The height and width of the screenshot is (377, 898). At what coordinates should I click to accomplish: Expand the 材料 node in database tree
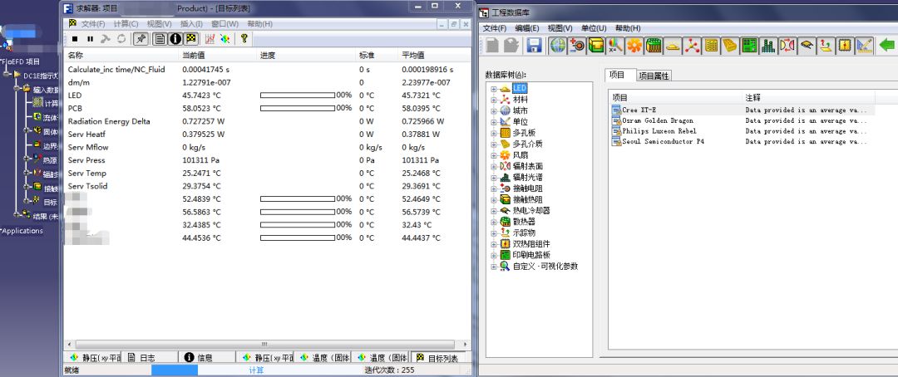coord(494,100)
